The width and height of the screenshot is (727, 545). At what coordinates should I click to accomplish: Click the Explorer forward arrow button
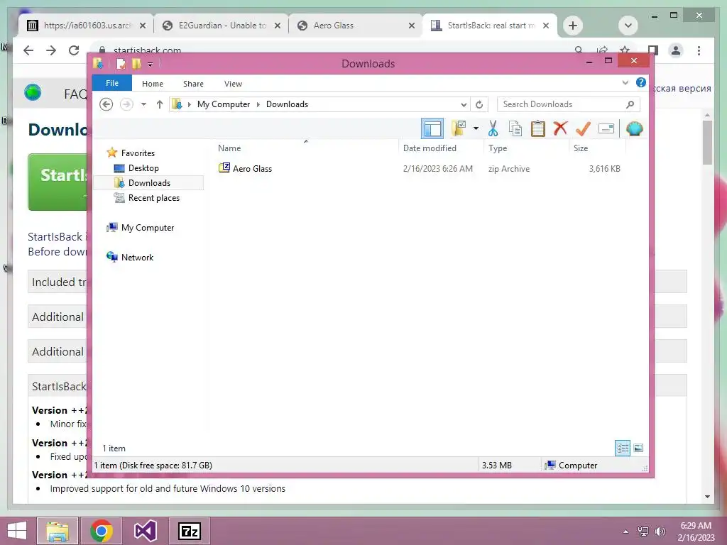126,104
